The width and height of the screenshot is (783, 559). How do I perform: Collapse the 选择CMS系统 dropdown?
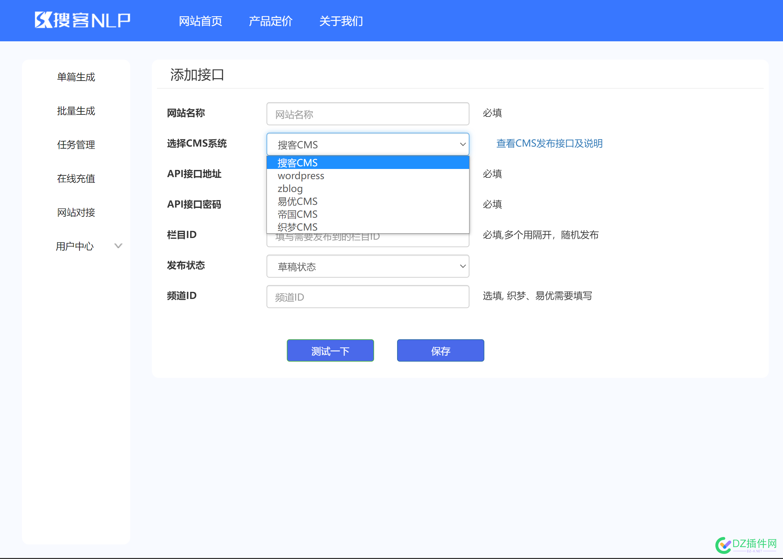368,145
